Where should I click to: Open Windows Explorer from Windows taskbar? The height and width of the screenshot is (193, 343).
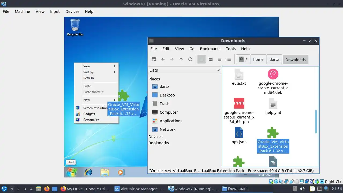pyautogui.click(x=105, y=172)
